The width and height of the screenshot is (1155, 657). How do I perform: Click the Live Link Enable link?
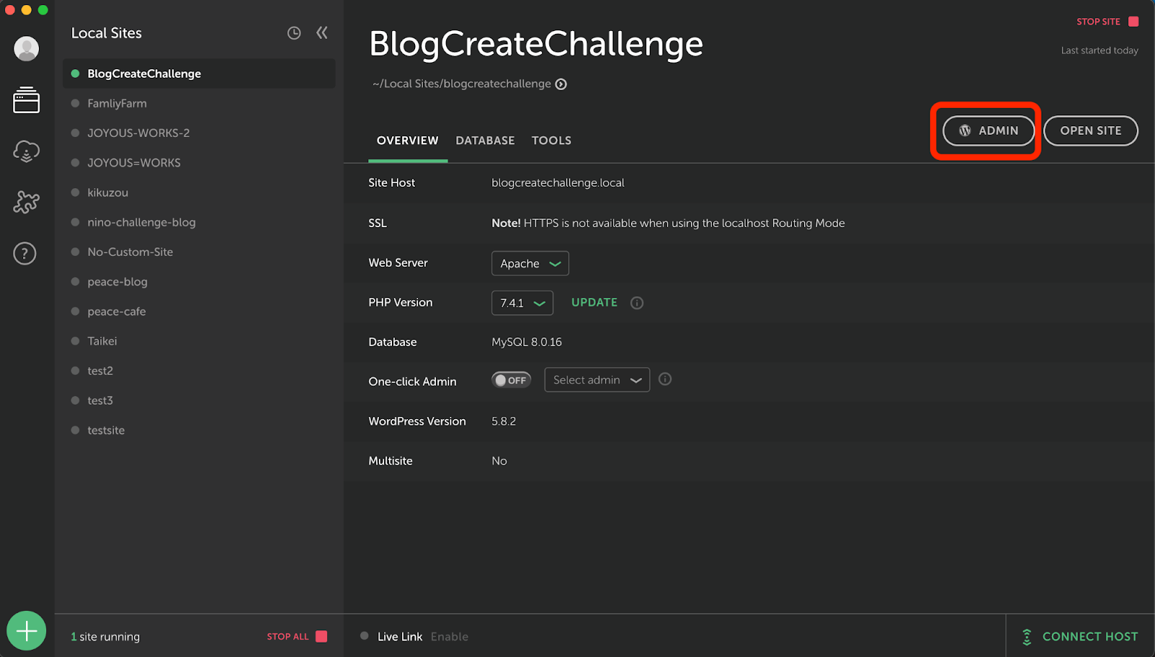coord(450,637)
